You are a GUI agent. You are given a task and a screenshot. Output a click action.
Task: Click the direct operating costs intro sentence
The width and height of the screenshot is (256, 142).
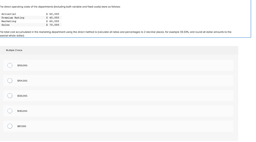pyautogui.click(x=60, y=7)
